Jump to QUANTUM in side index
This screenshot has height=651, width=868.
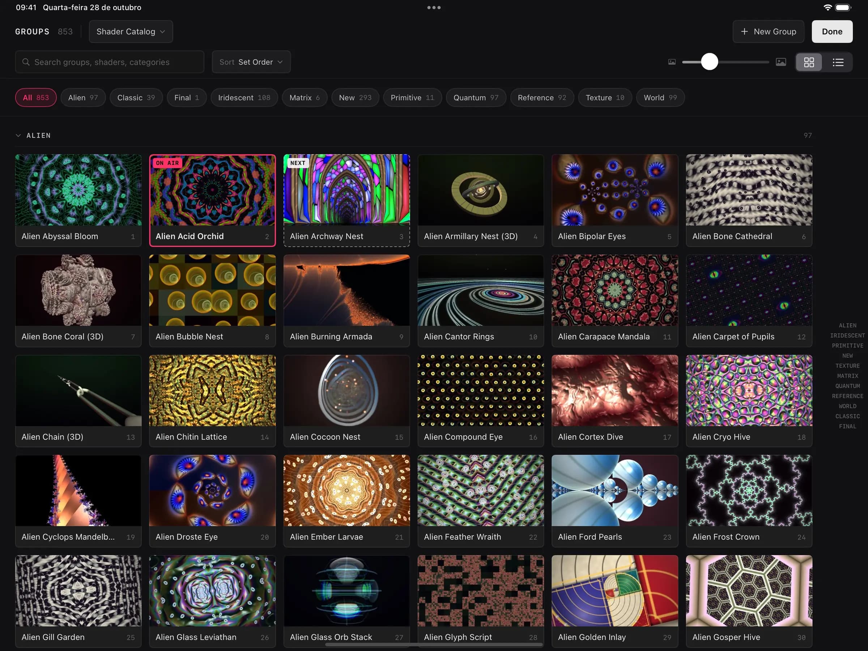coord(847,386)
